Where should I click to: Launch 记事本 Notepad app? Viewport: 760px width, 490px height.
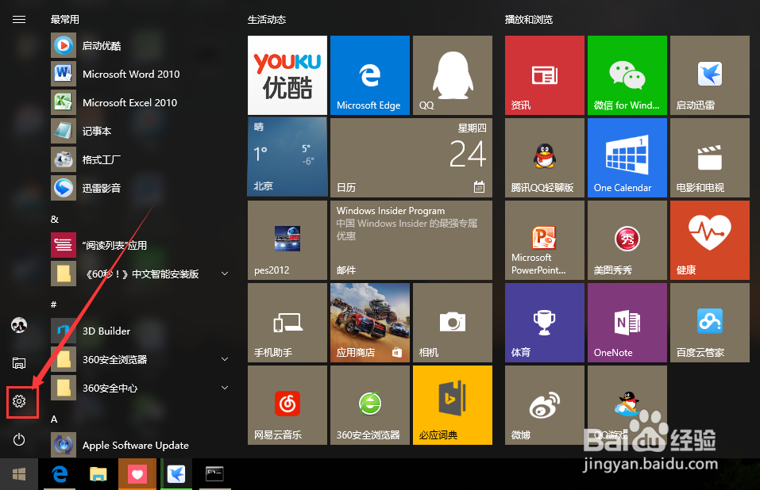pyautogui.click(x=140, y=131)
